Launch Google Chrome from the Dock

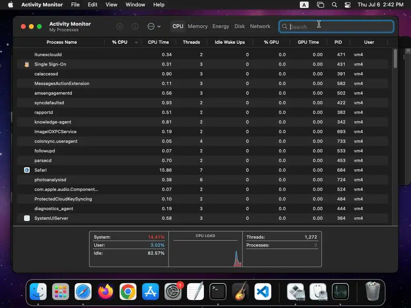pos(128,292)
